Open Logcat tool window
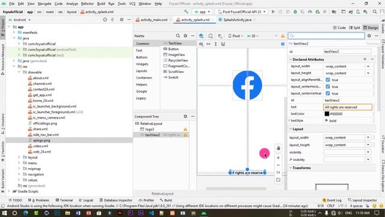The height and width of the screenshot is (217, 385). click(x=86, y=200)
